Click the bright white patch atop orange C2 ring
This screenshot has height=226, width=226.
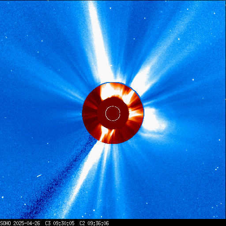109,90
